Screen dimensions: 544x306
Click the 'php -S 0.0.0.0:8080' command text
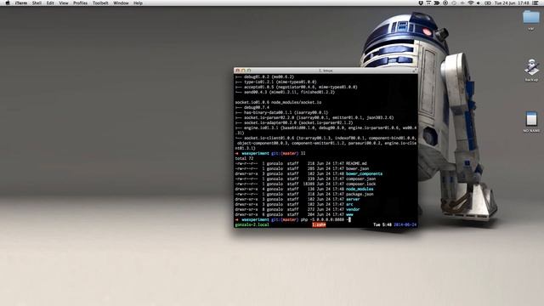click(x=322, y=219)
